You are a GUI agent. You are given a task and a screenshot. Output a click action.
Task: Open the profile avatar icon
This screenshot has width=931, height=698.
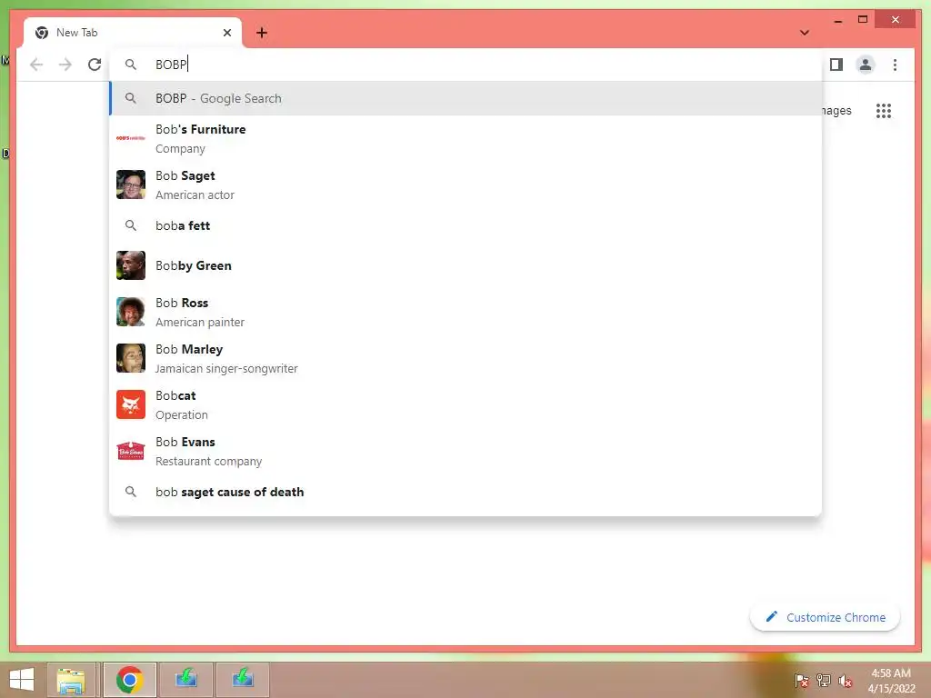(x=866, y=65)
